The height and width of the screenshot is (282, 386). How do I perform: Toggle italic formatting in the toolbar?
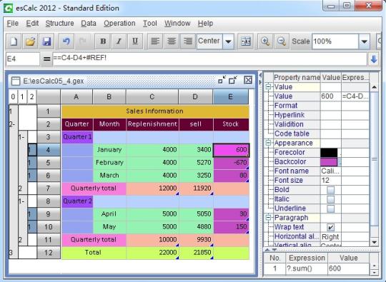point(119,41)
